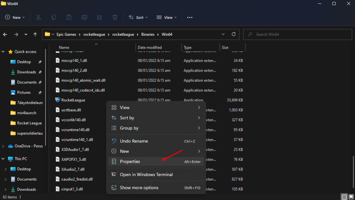Image resolution: width=355 pixels, height=200 pixels.
Task: Click the This PC monitor icon
Action: (10, 159)
